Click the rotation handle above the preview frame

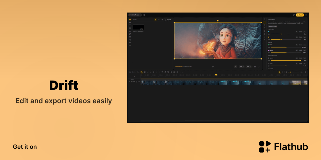[x=218, y=20]
